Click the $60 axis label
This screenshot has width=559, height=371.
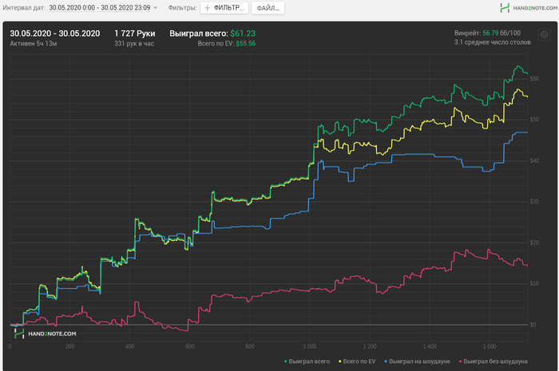point(534,79)
